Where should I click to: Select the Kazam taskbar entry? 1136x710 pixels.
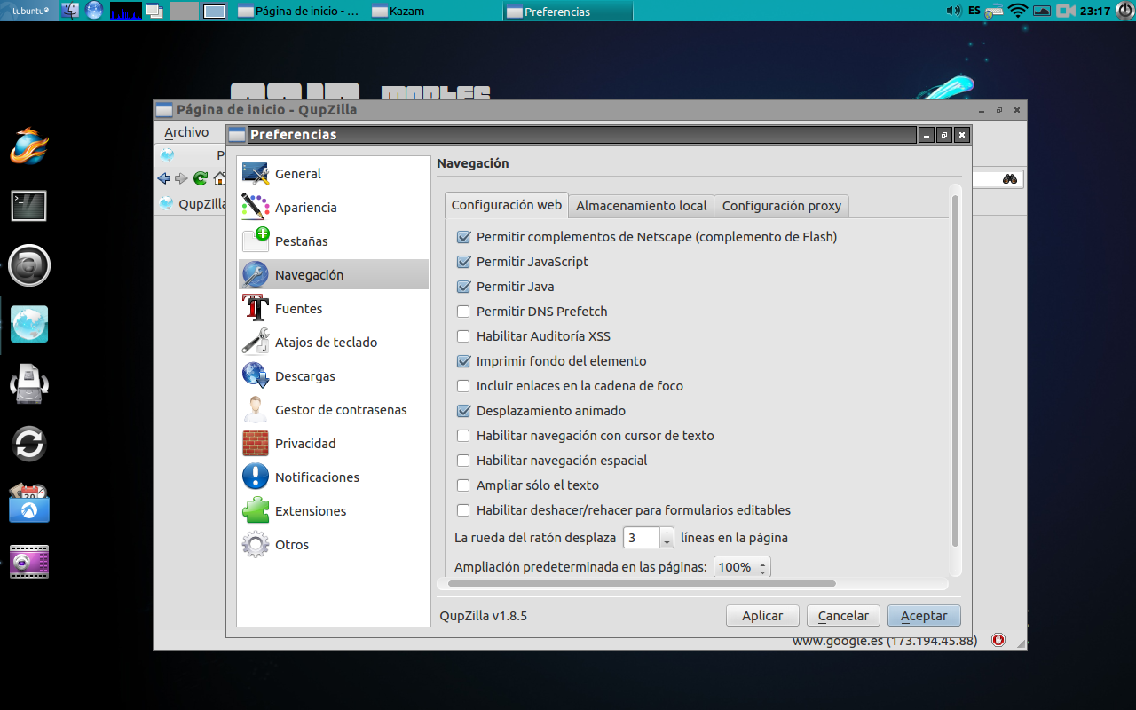432,12
